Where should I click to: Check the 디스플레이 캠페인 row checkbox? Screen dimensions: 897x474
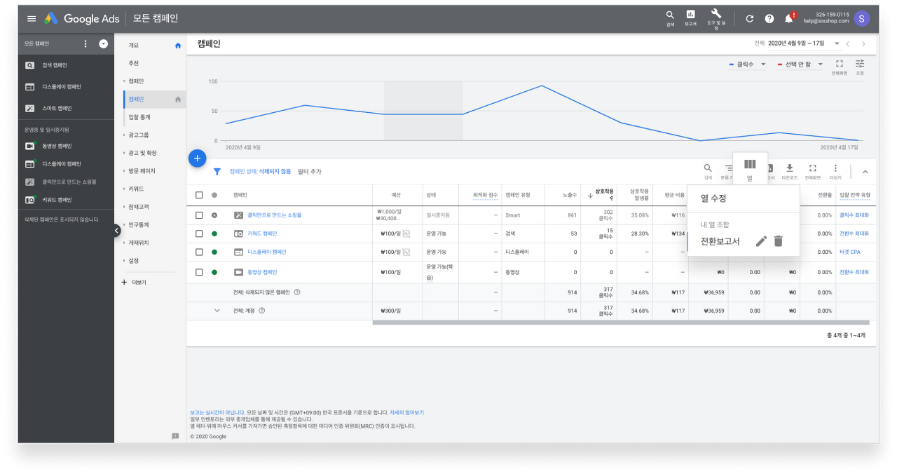199,252
